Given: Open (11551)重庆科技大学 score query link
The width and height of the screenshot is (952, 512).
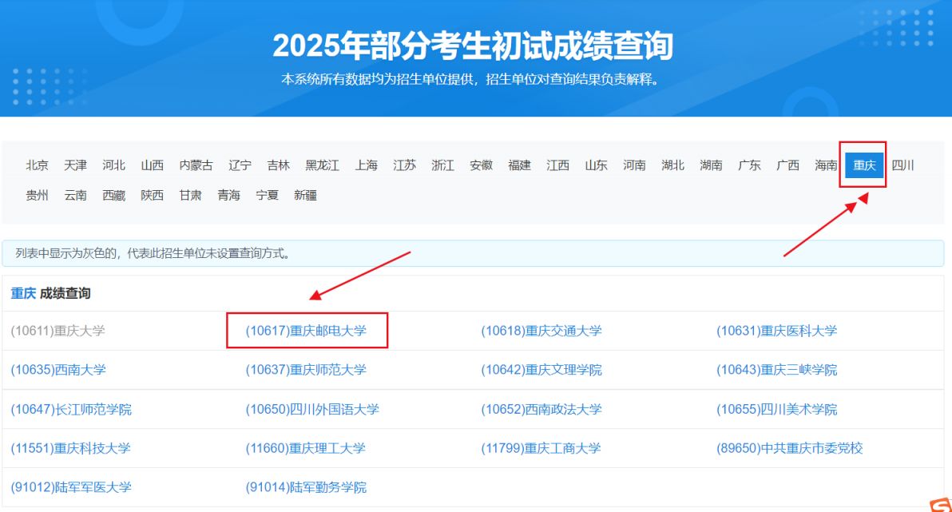Looking at the screenshot, I should pyautogui.click(x=70, y=448).
